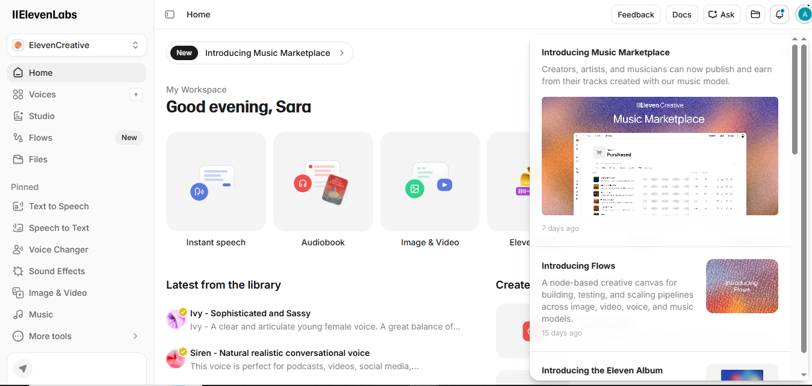Click the New badge next to Flows
Screen dimensions: 812x386
129,138
